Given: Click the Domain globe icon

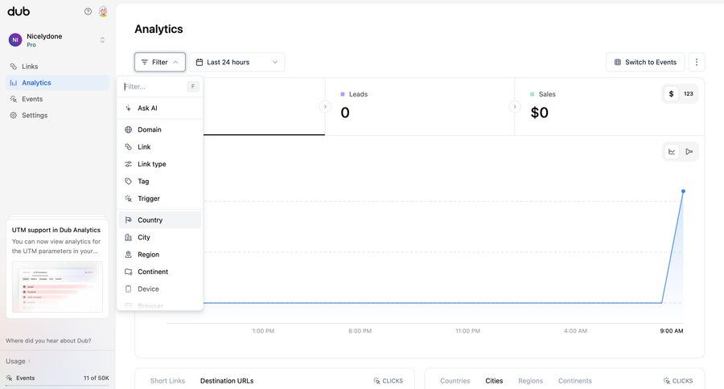Looking at the screenshot, I should click(x=129, y=129).
